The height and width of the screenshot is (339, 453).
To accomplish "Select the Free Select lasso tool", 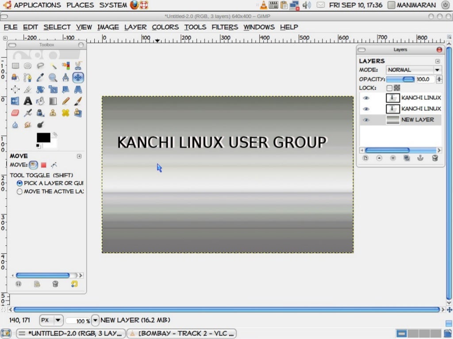I will 40,66.
